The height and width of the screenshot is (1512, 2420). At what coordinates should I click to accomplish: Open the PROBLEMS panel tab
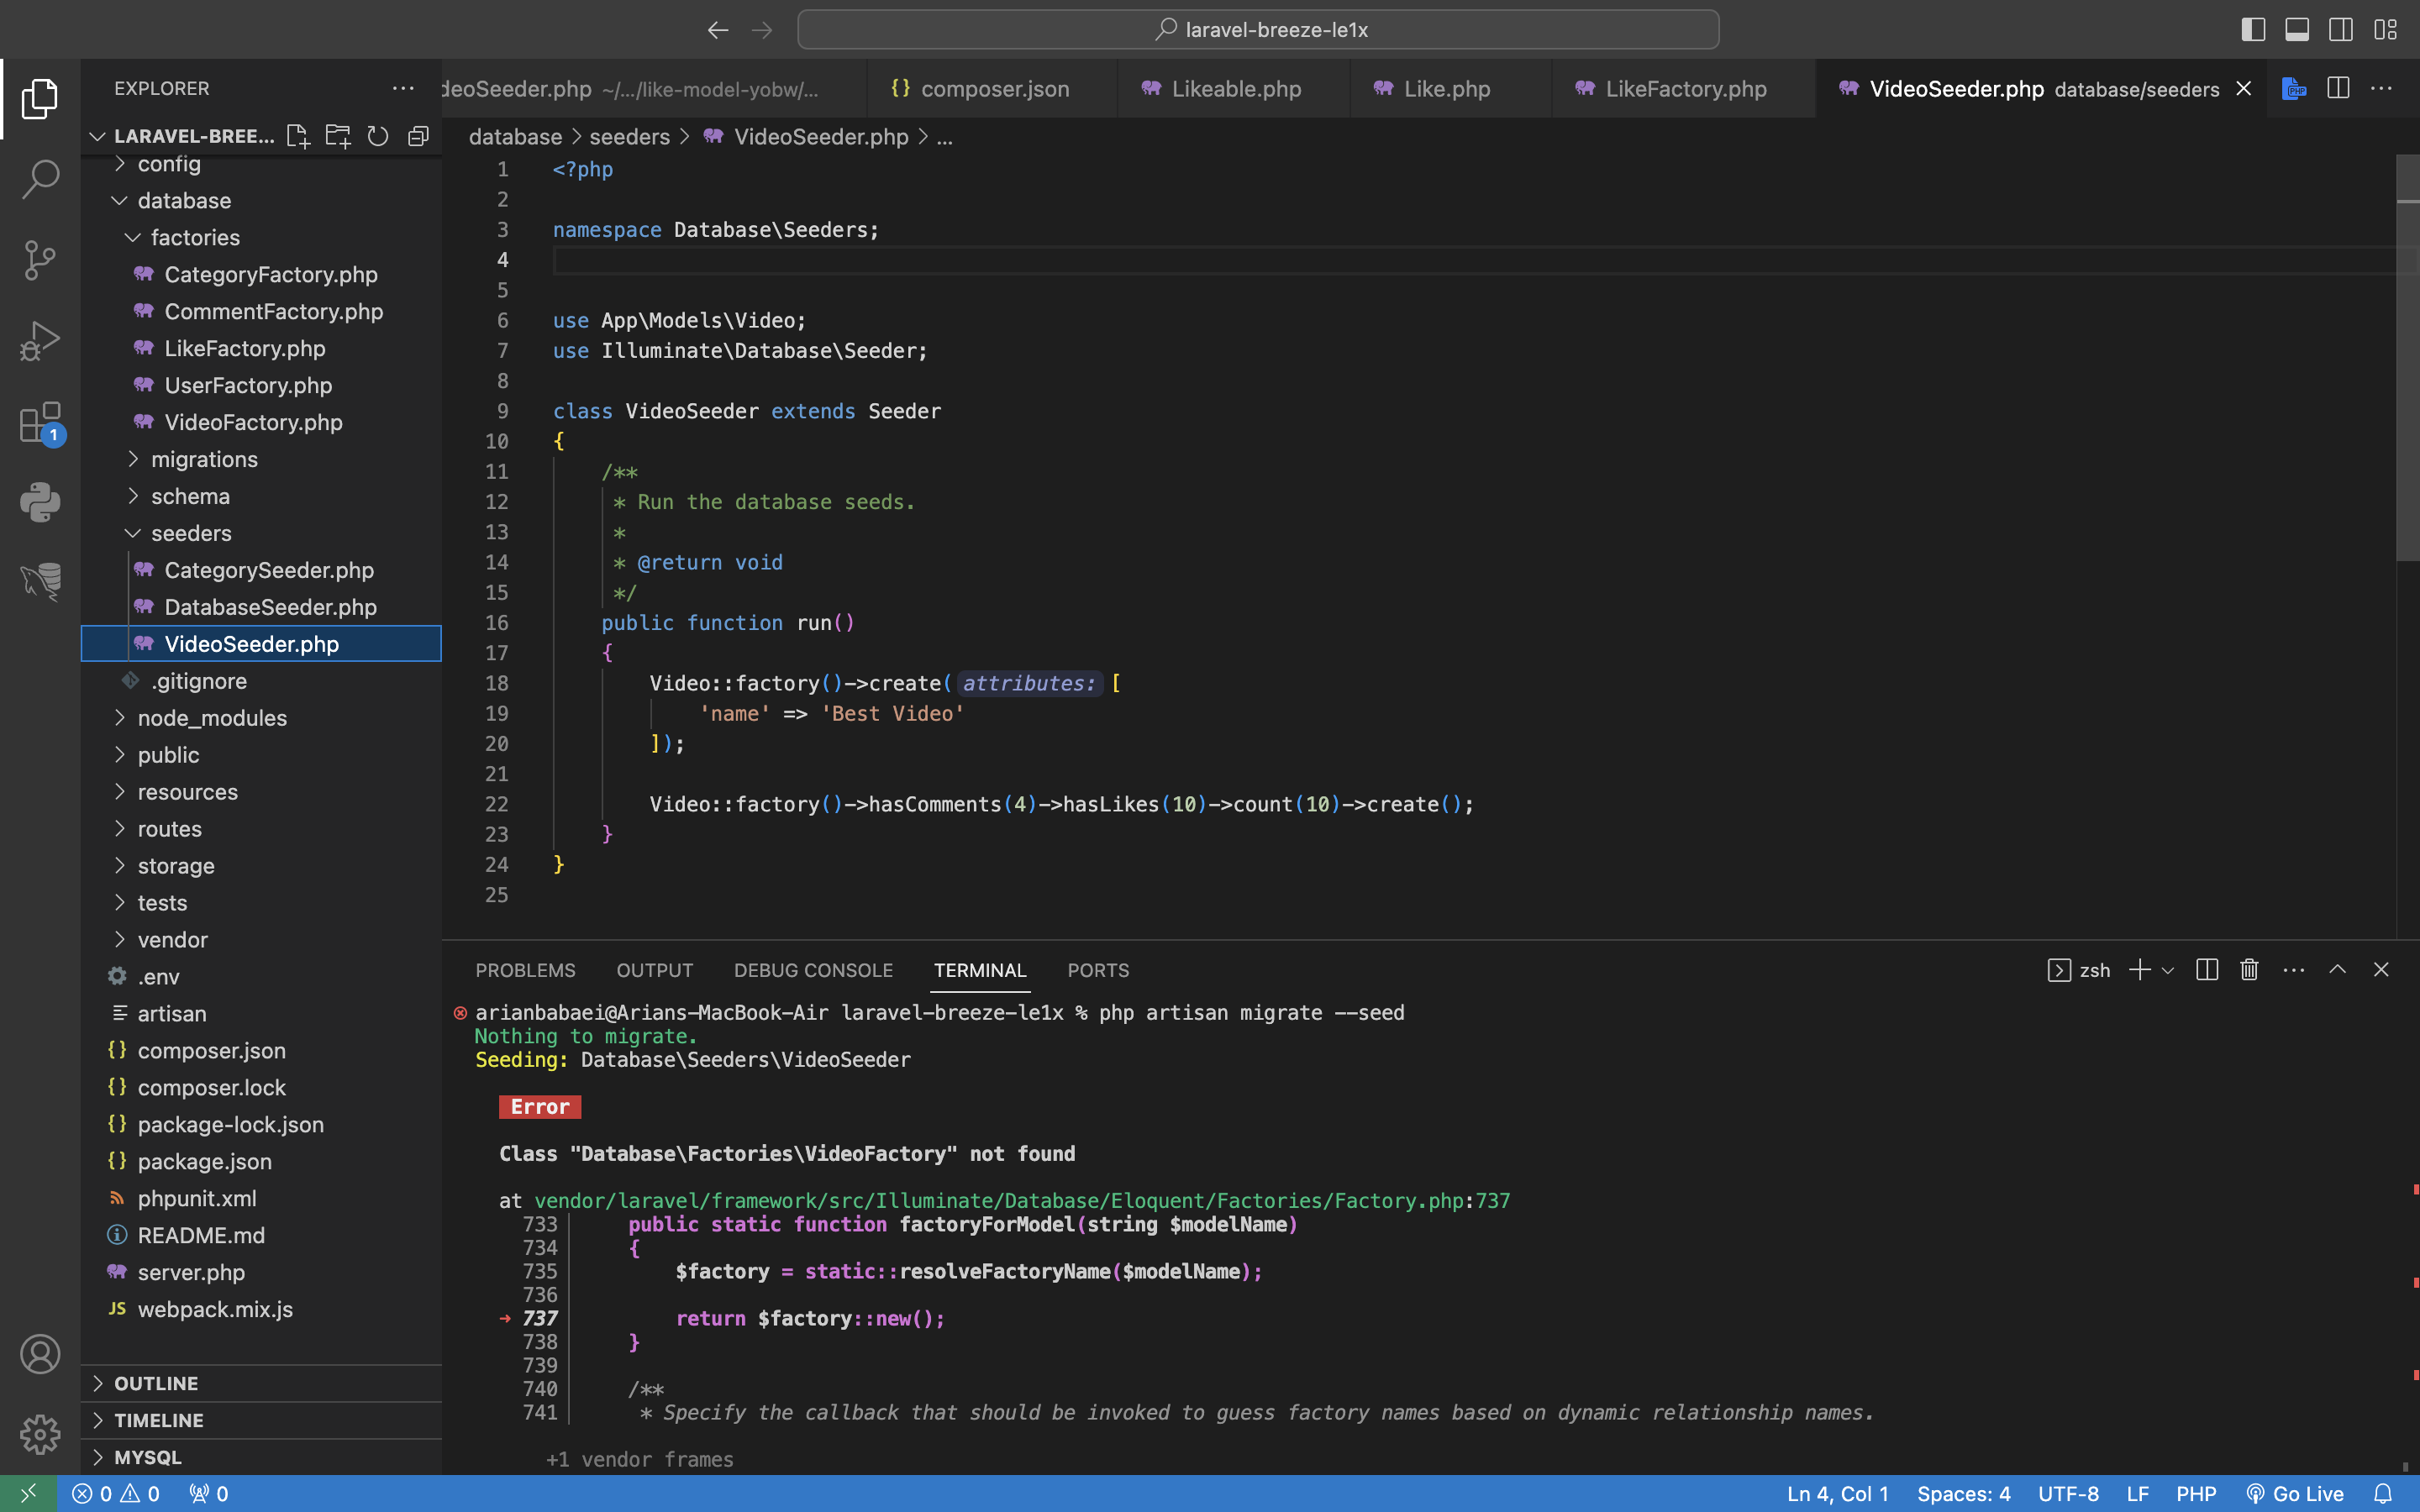525,970
